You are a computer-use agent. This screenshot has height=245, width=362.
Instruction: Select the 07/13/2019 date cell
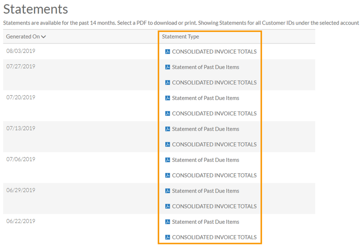tap(21, 128)
